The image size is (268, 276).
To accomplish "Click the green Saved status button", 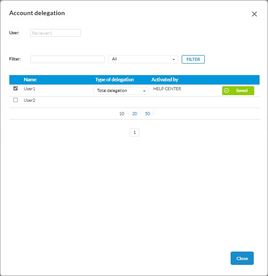I will coord(238,91).
